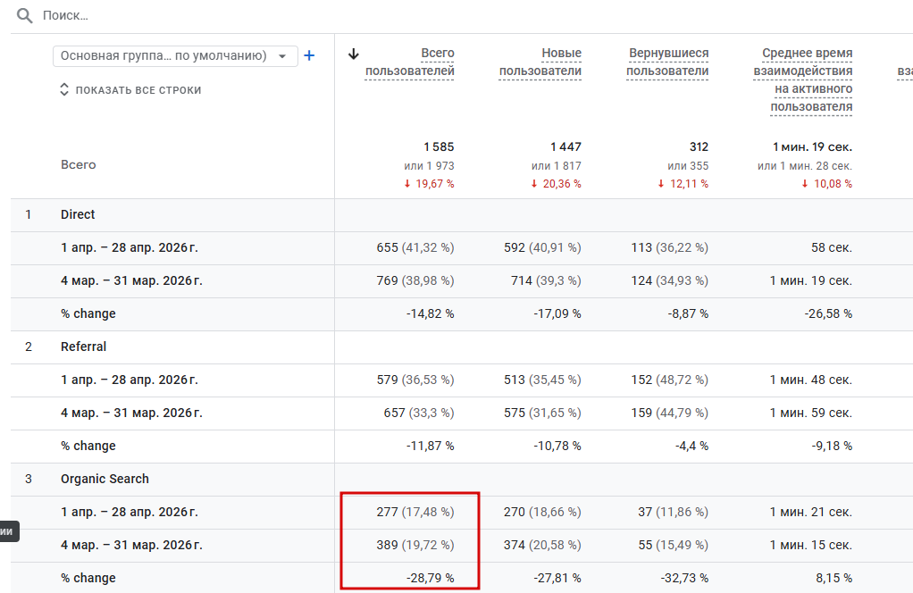Screen dimensions: 913x593
Task: Click the expand arrows icon before ПОКАЗАТЬ ВСЕ СТРОКИ
Action: [x=64, y=90]
